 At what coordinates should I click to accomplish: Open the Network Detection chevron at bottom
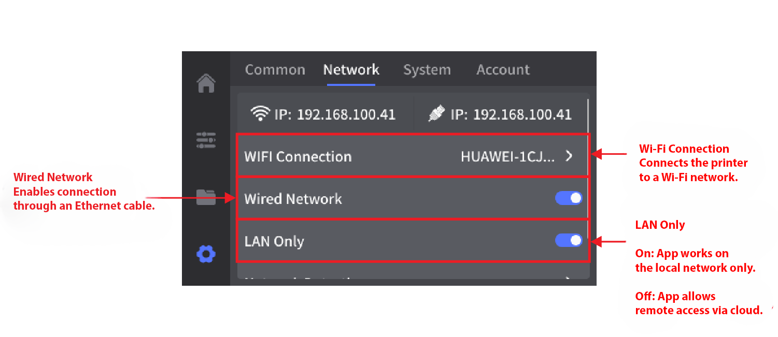pos(567,278)
